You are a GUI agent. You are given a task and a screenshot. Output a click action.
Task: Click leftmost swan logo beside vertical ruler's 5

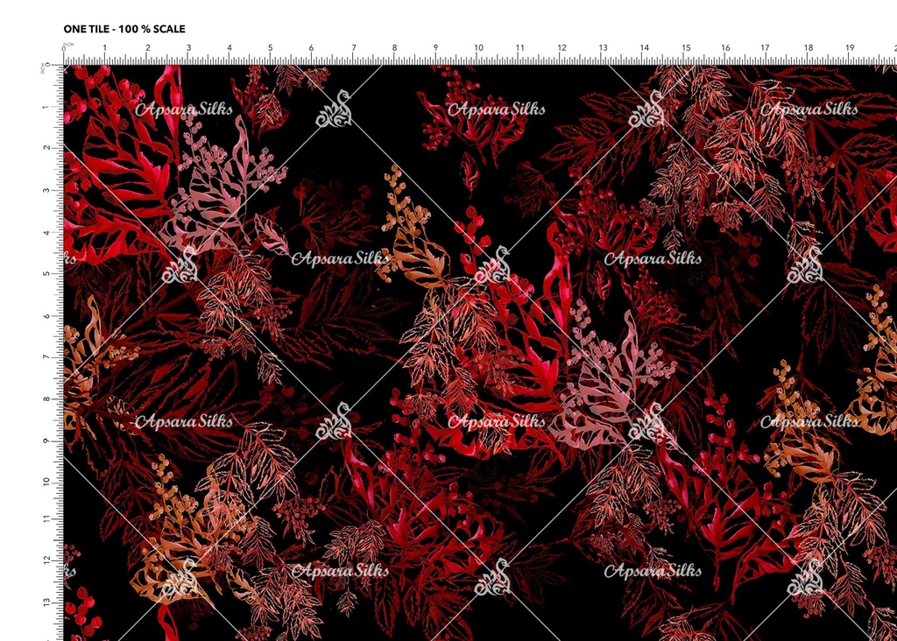pyautogui.click(x=180, y=264)
